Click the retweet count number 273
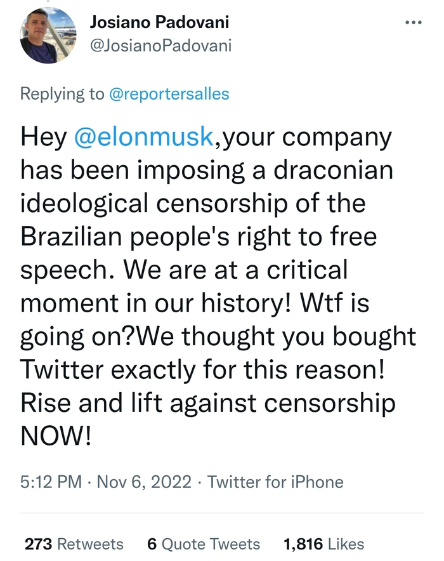The height and width of the screenshot is (561, 444). [38, 544]
